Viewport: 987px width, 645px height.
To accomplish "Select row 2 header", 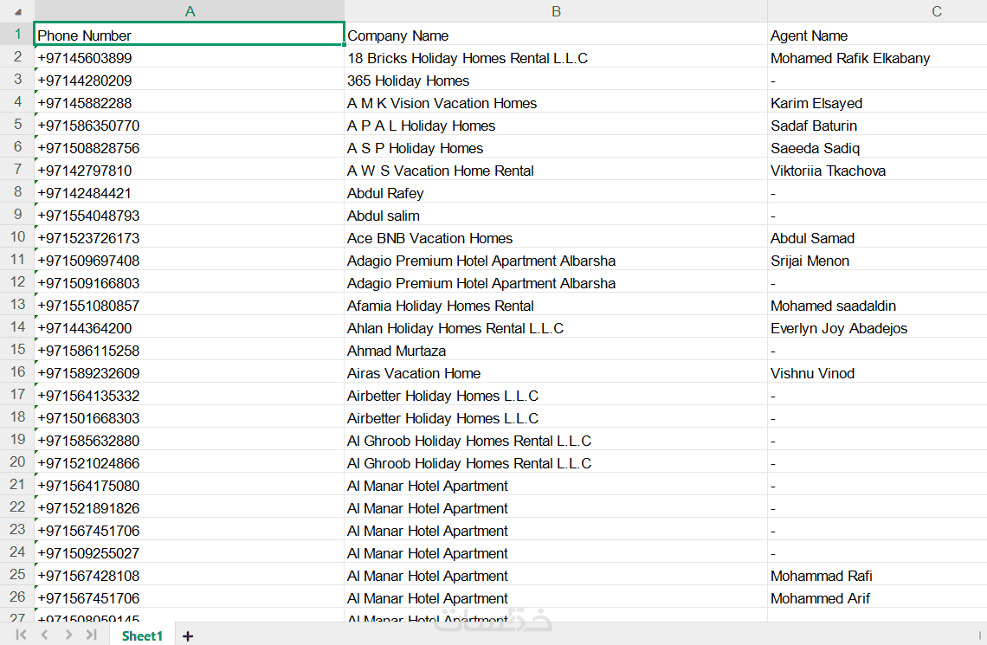I will tap(17, 57).
